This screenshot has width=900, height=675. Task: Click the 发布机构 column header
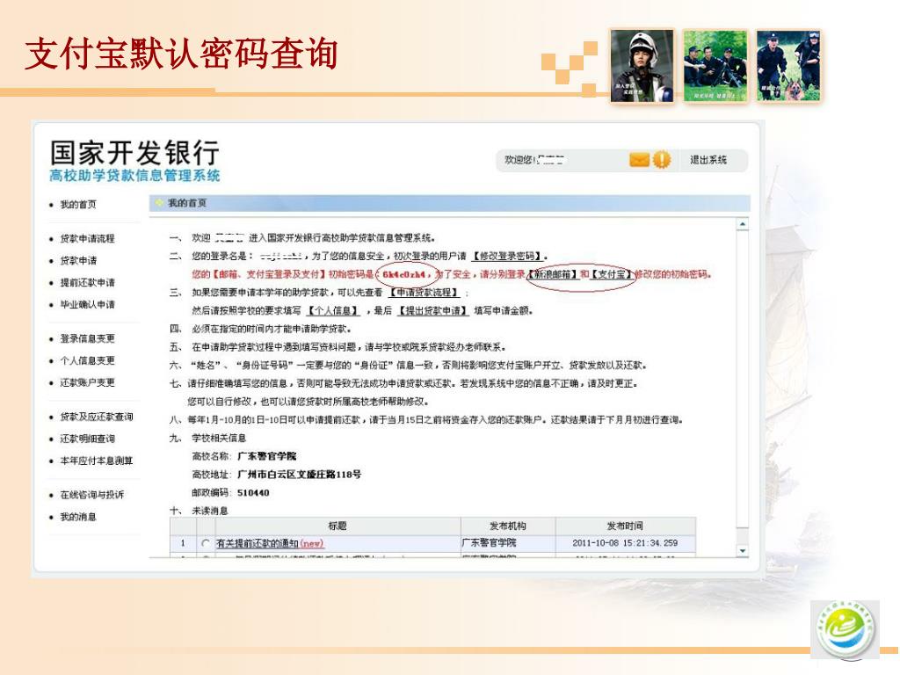click(508, 526)
